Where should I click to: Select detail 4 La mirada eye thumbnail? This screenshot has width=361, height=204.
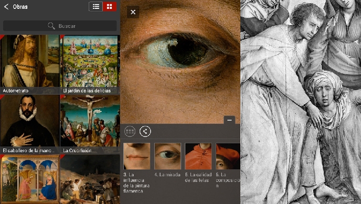(167, 156)
